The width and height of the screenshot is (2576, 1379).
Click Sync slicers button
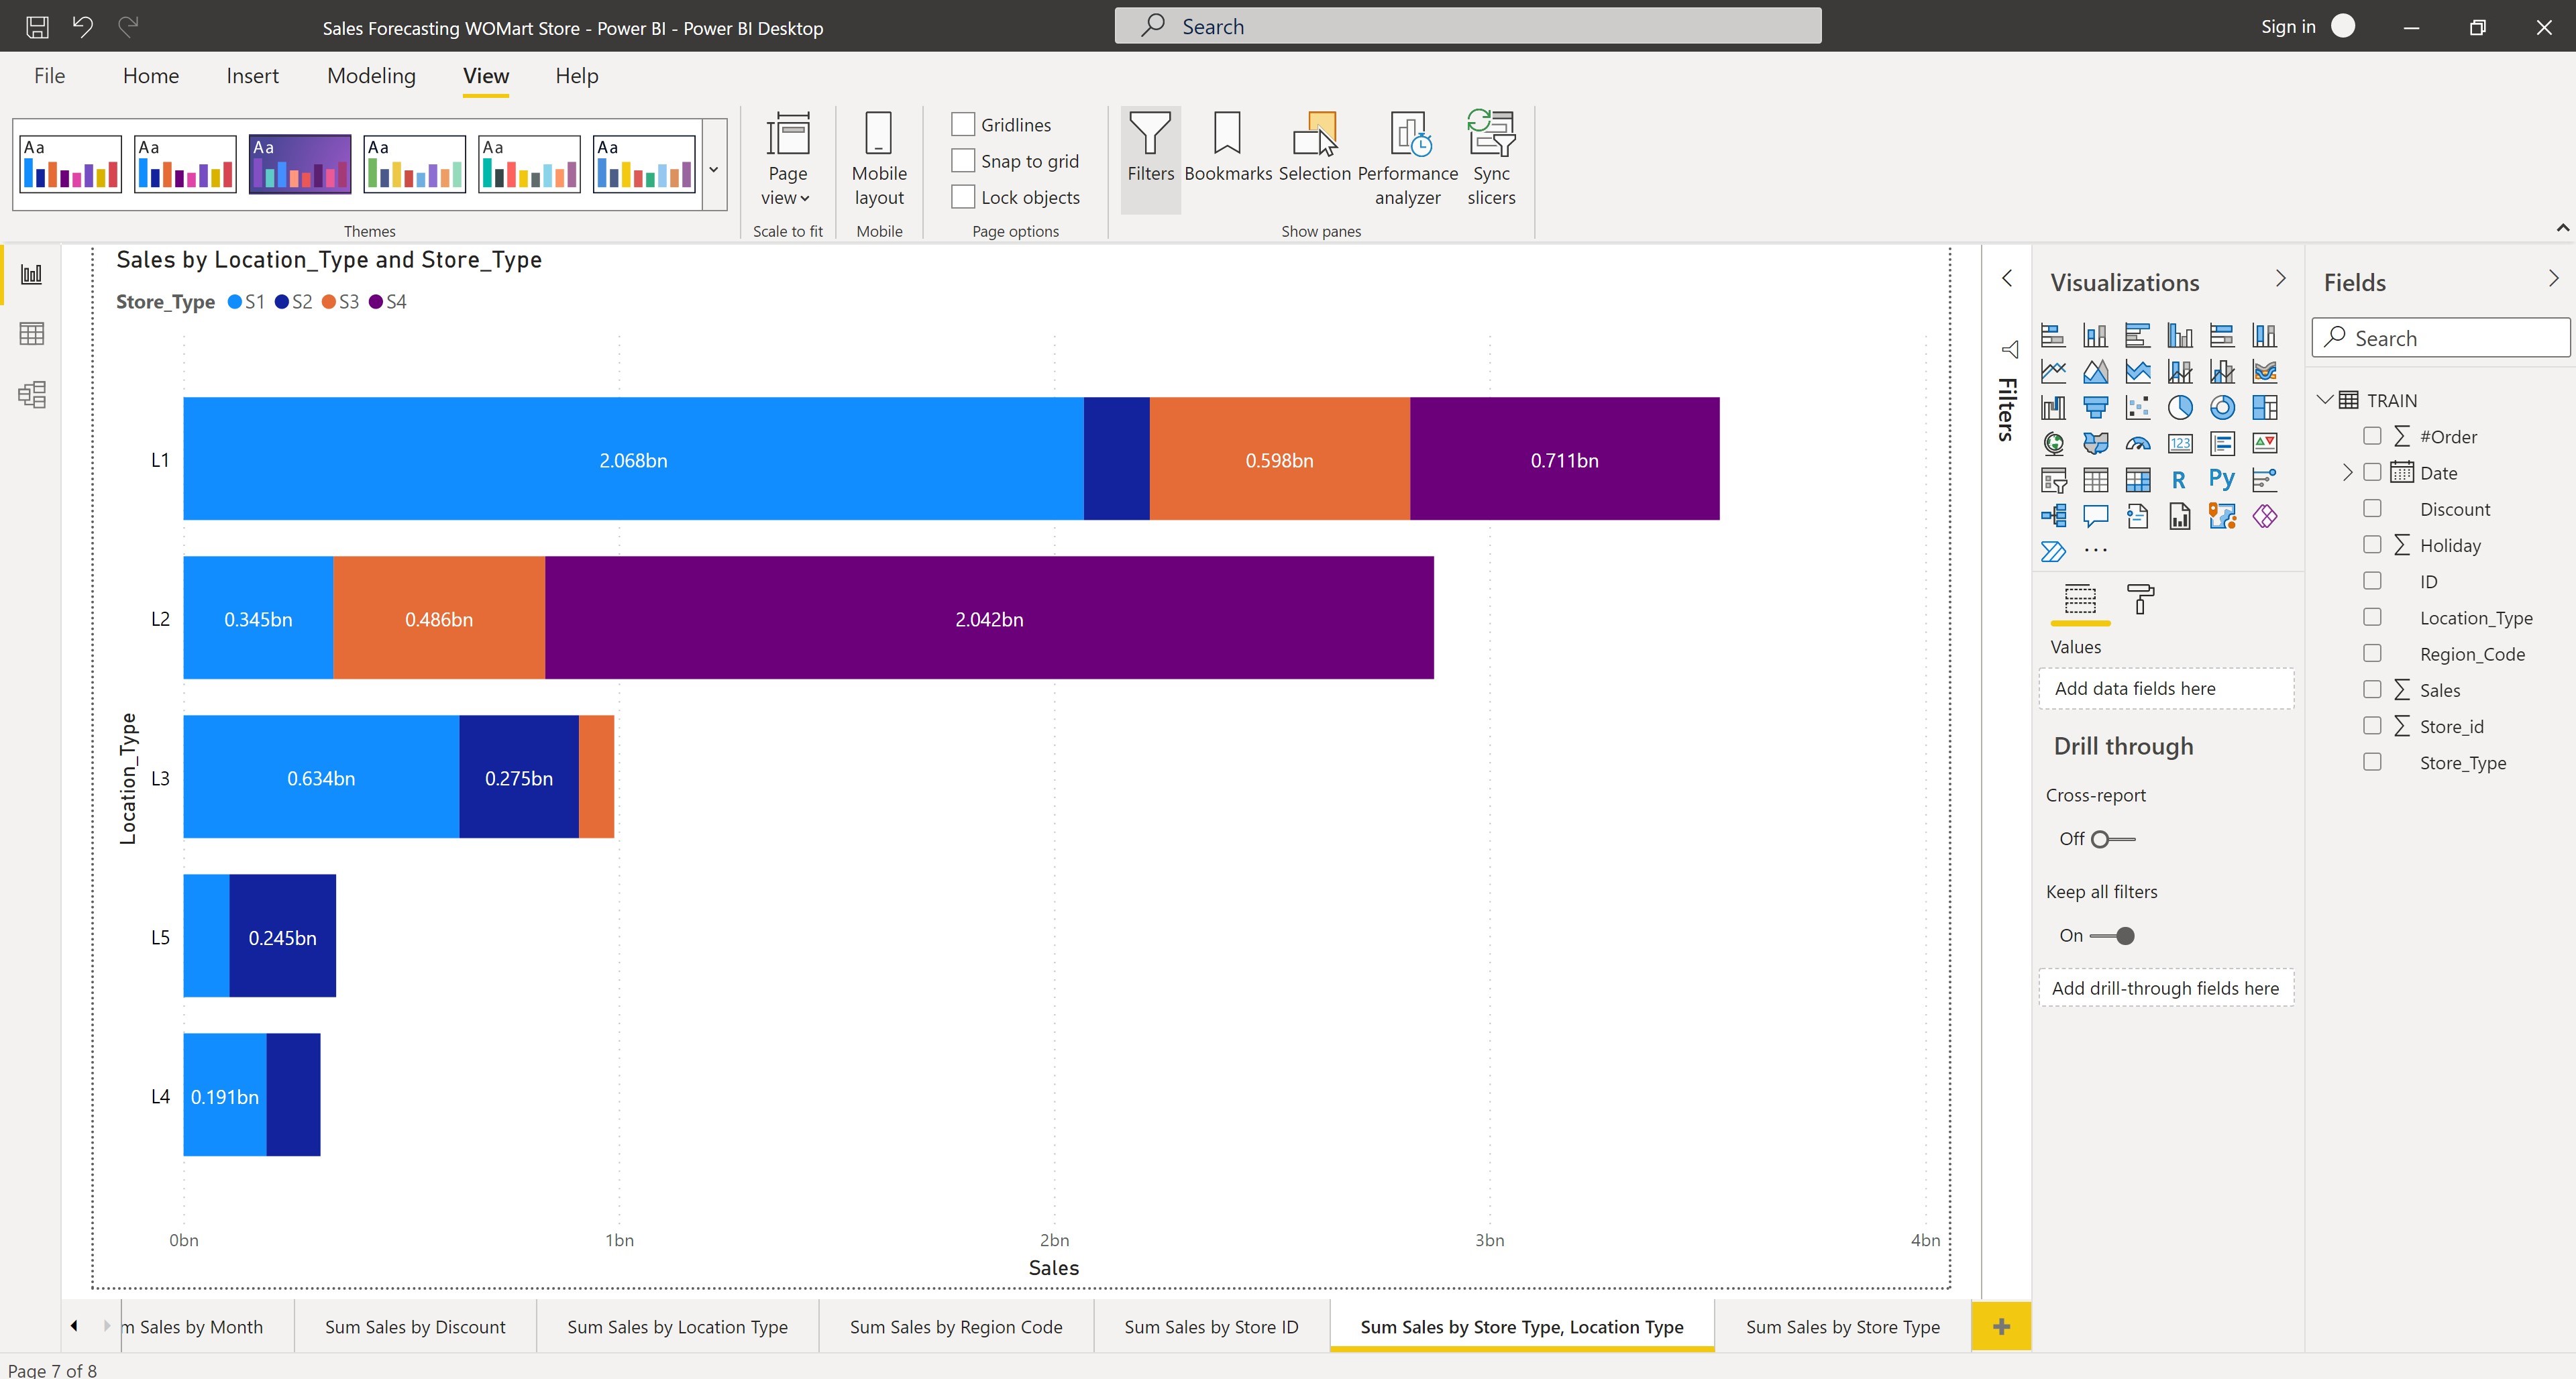point(1490,157)
